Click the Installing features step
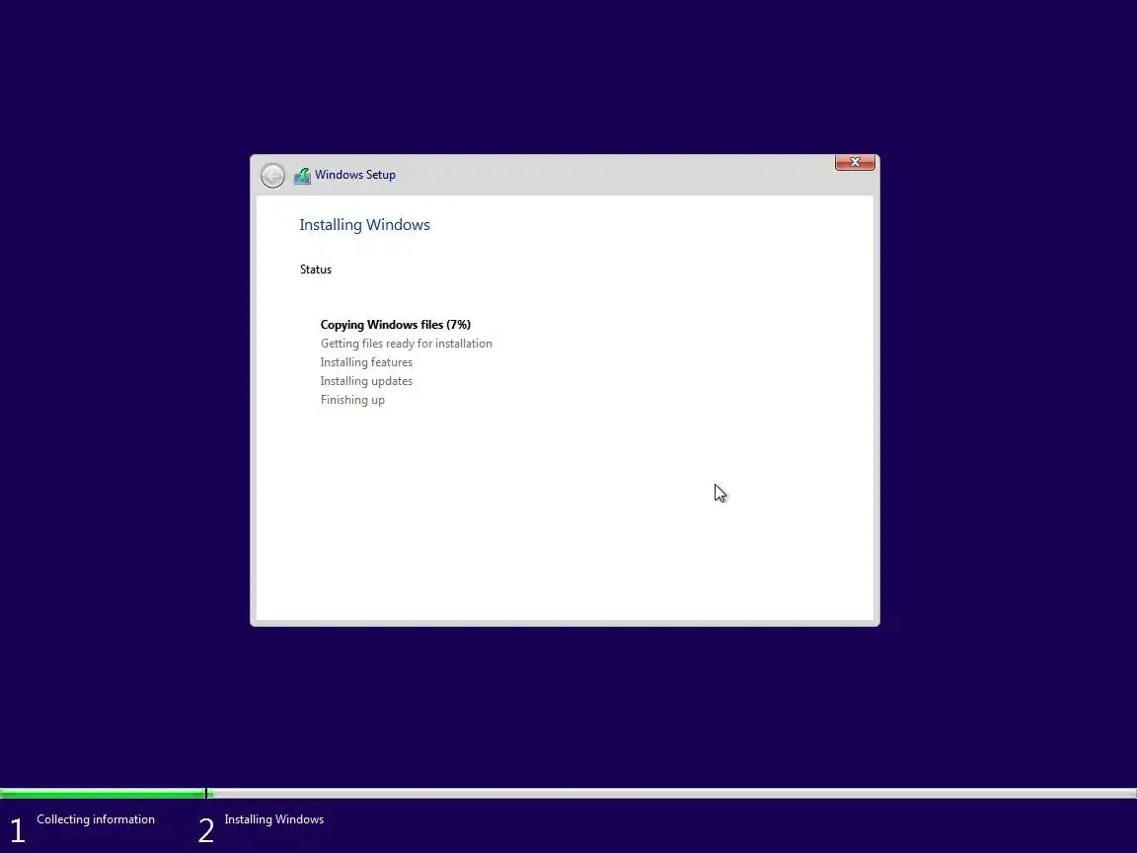 (x=366, y=362)
